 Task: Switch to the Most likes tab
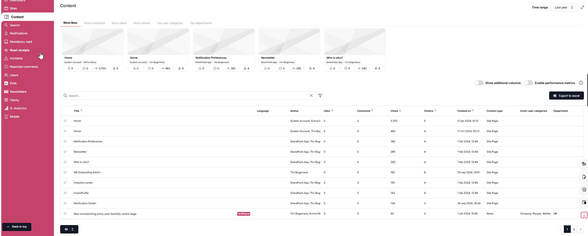click(x=70, y=23)
